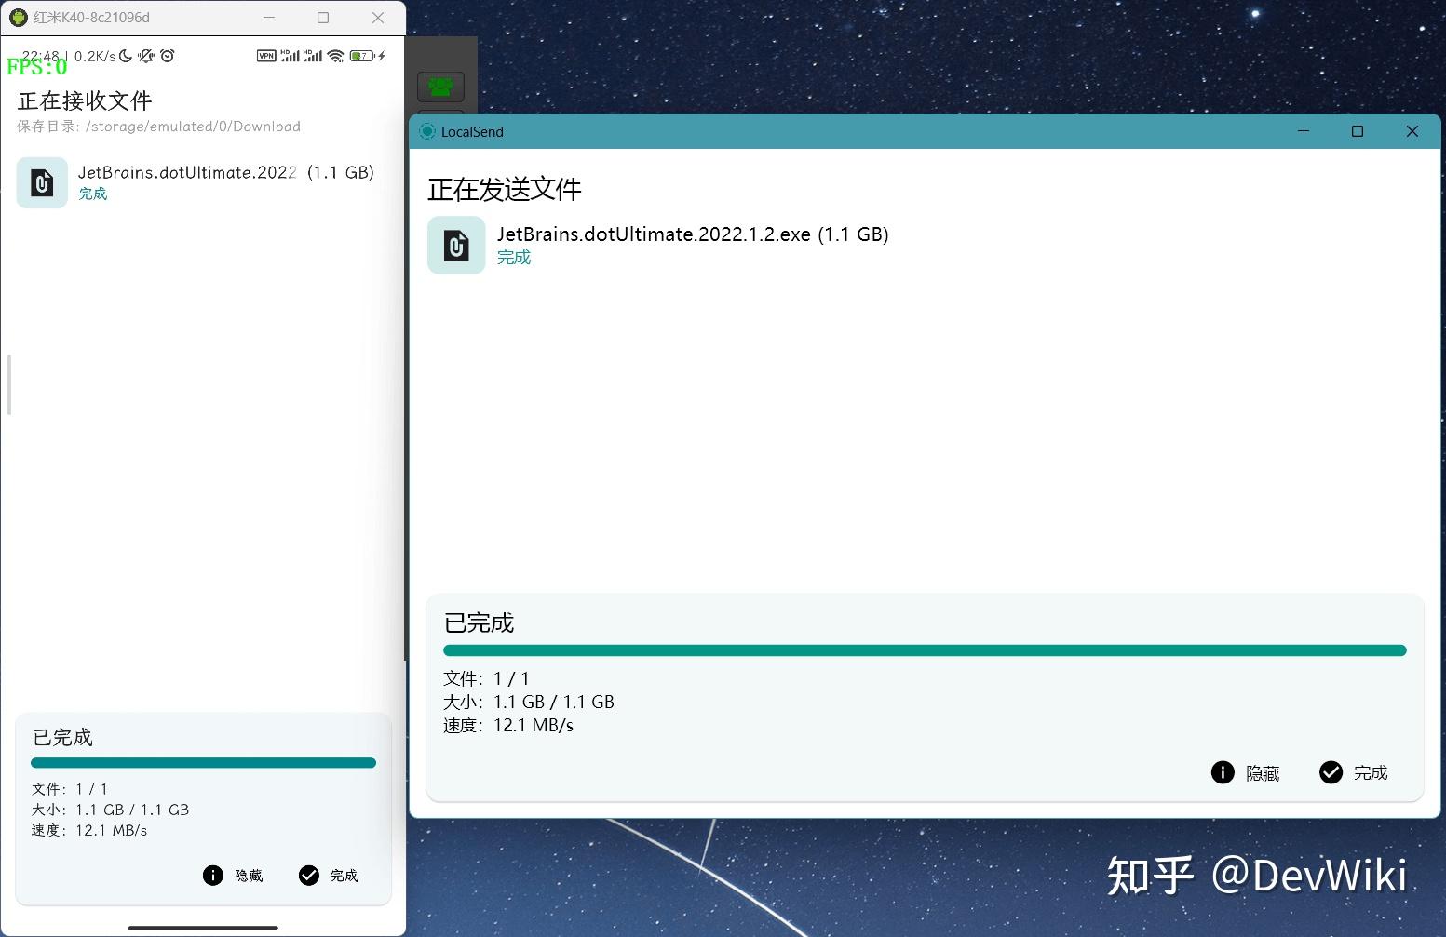Tap the do-not-disturb moon icon on phone
This screenshot has height=937, width=1446.
(x=126, y=56)
